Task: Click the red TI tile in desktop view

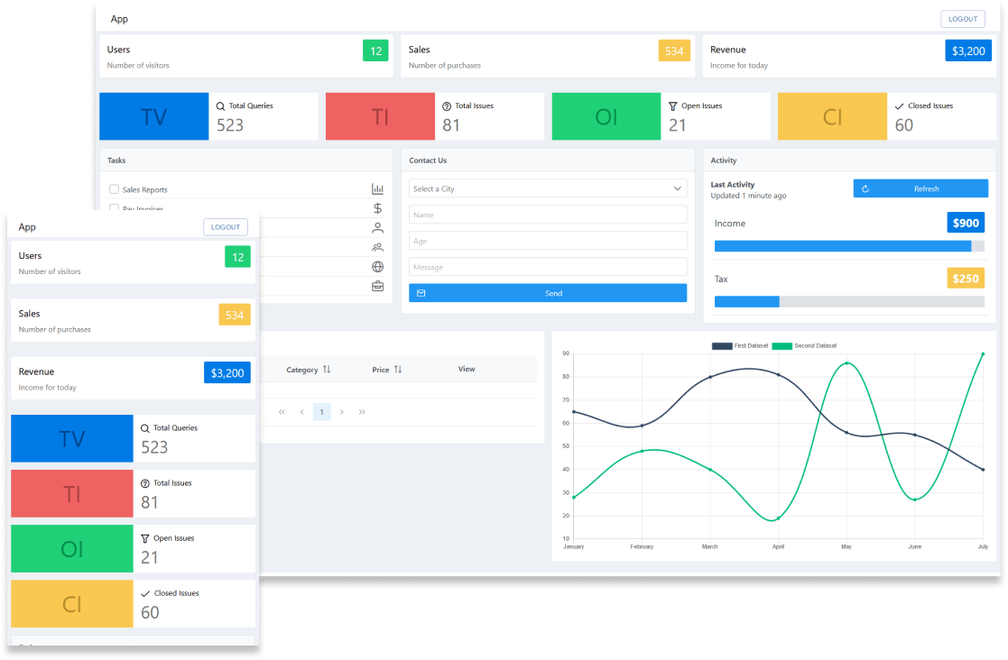Action: pos(380,116)
